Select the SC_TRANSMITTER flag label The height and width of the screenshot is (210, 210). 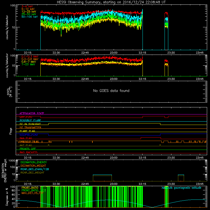click(30, 128)
